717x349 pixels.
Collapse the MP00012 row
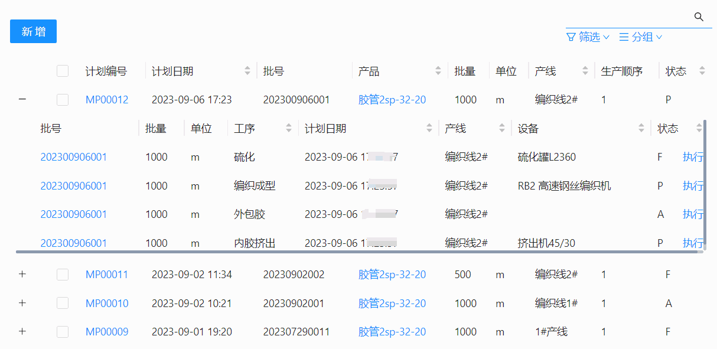pos(22,100)
